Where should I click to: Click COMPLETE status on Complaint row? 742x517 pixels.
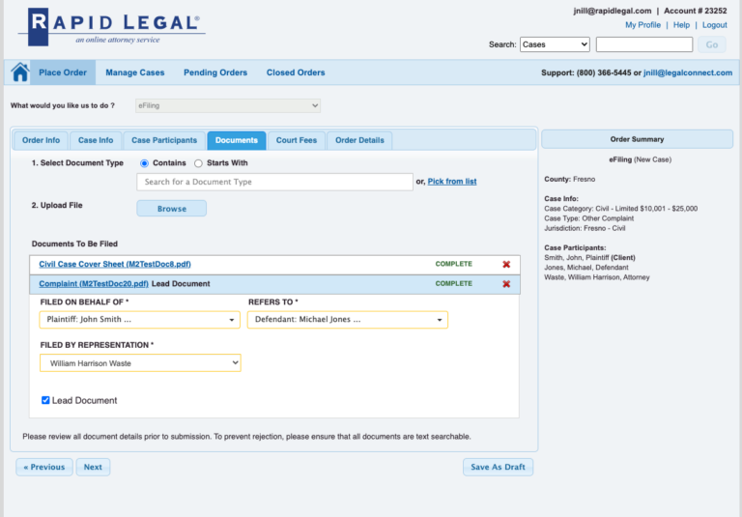454,283
